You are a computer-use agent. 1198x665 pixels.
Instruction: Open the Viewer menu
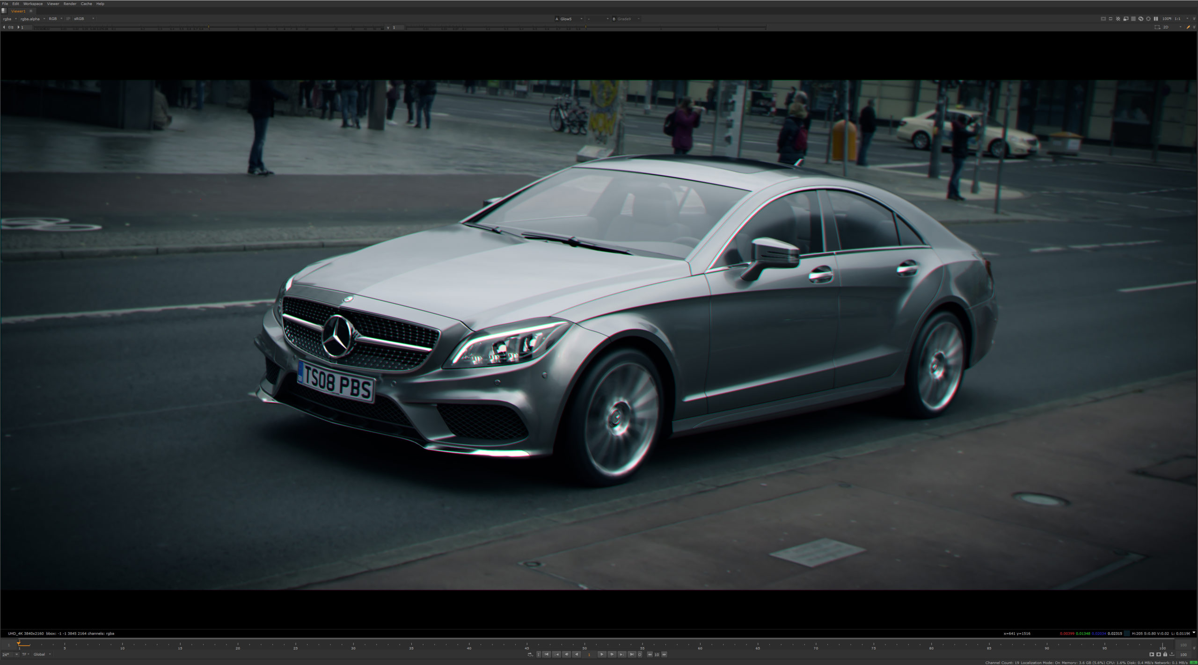53,4
